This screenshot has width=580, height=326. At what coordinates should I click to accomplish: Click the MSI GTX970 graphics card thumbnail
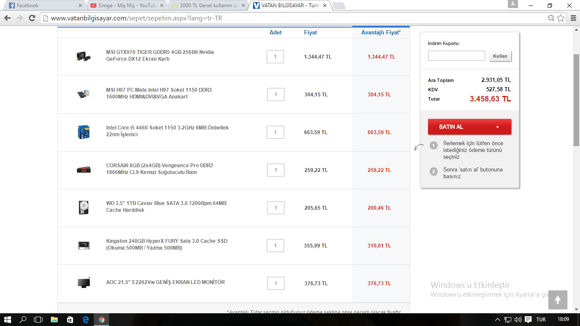coord(83,56)
